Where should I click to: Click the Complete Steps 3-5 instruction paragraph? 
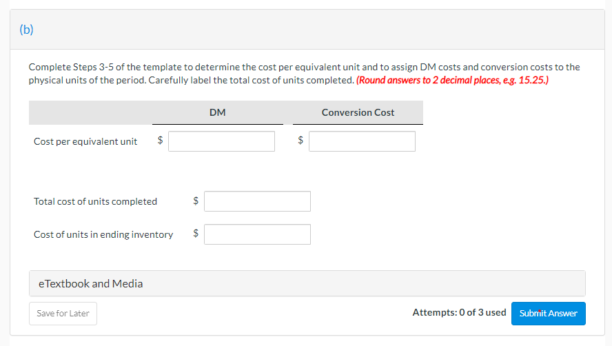coord(303,68)
